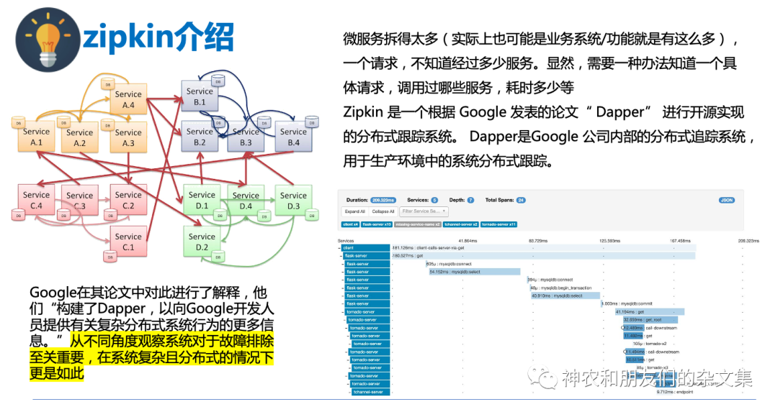
Task: Collapse the flask-server 180.527ms get row
Action: pyautogui.click(x=342, y=256)
